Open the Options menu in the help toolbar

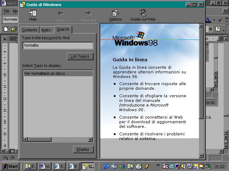[x=115, y=15]
